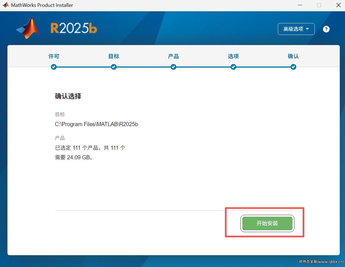The height and width of the screenshot is (267, 345).
Task: Go to the 目标 step
Action: click(x=114, y=56)
